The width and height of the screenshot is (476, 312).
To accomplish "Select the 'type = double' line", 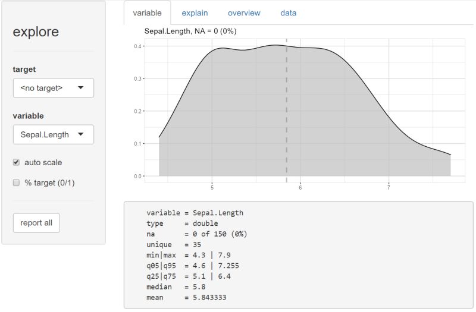I will pyautogui.click(x=182, y=223).
